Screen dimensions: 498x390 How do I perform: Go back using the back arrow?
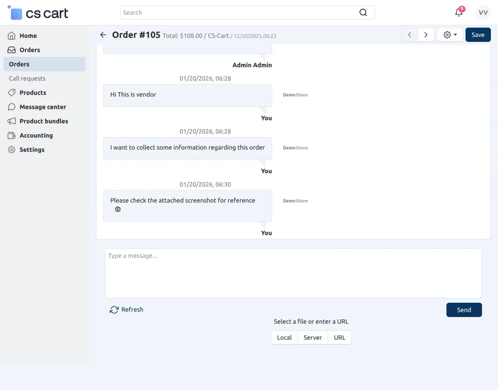click(x=103, y=34)
